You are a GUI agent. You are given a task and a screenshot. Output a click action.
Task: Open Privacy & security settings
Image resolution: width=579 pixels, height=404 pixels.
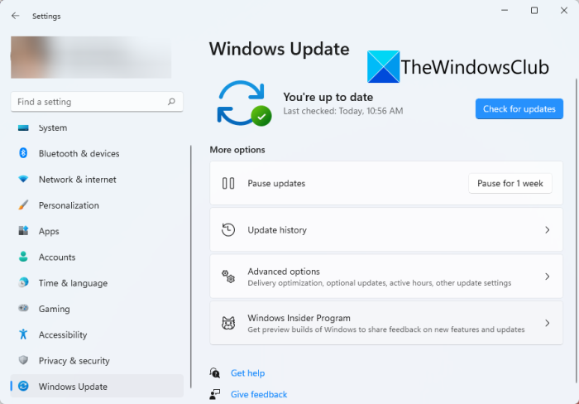97,360
